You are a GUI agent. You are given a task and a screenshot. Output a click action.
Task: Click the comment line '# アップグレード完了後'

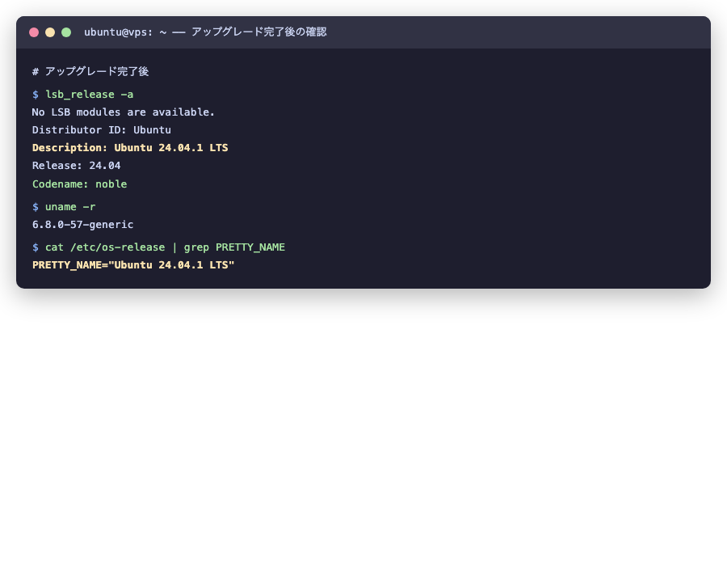coord(90,71)
